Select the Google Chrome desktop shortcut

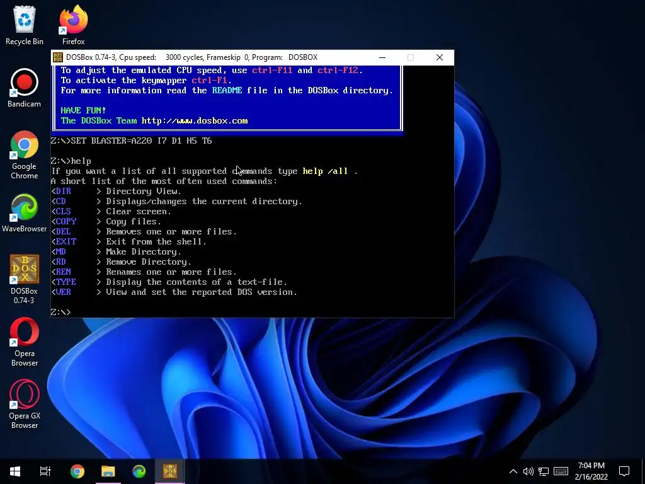point(25,155)
